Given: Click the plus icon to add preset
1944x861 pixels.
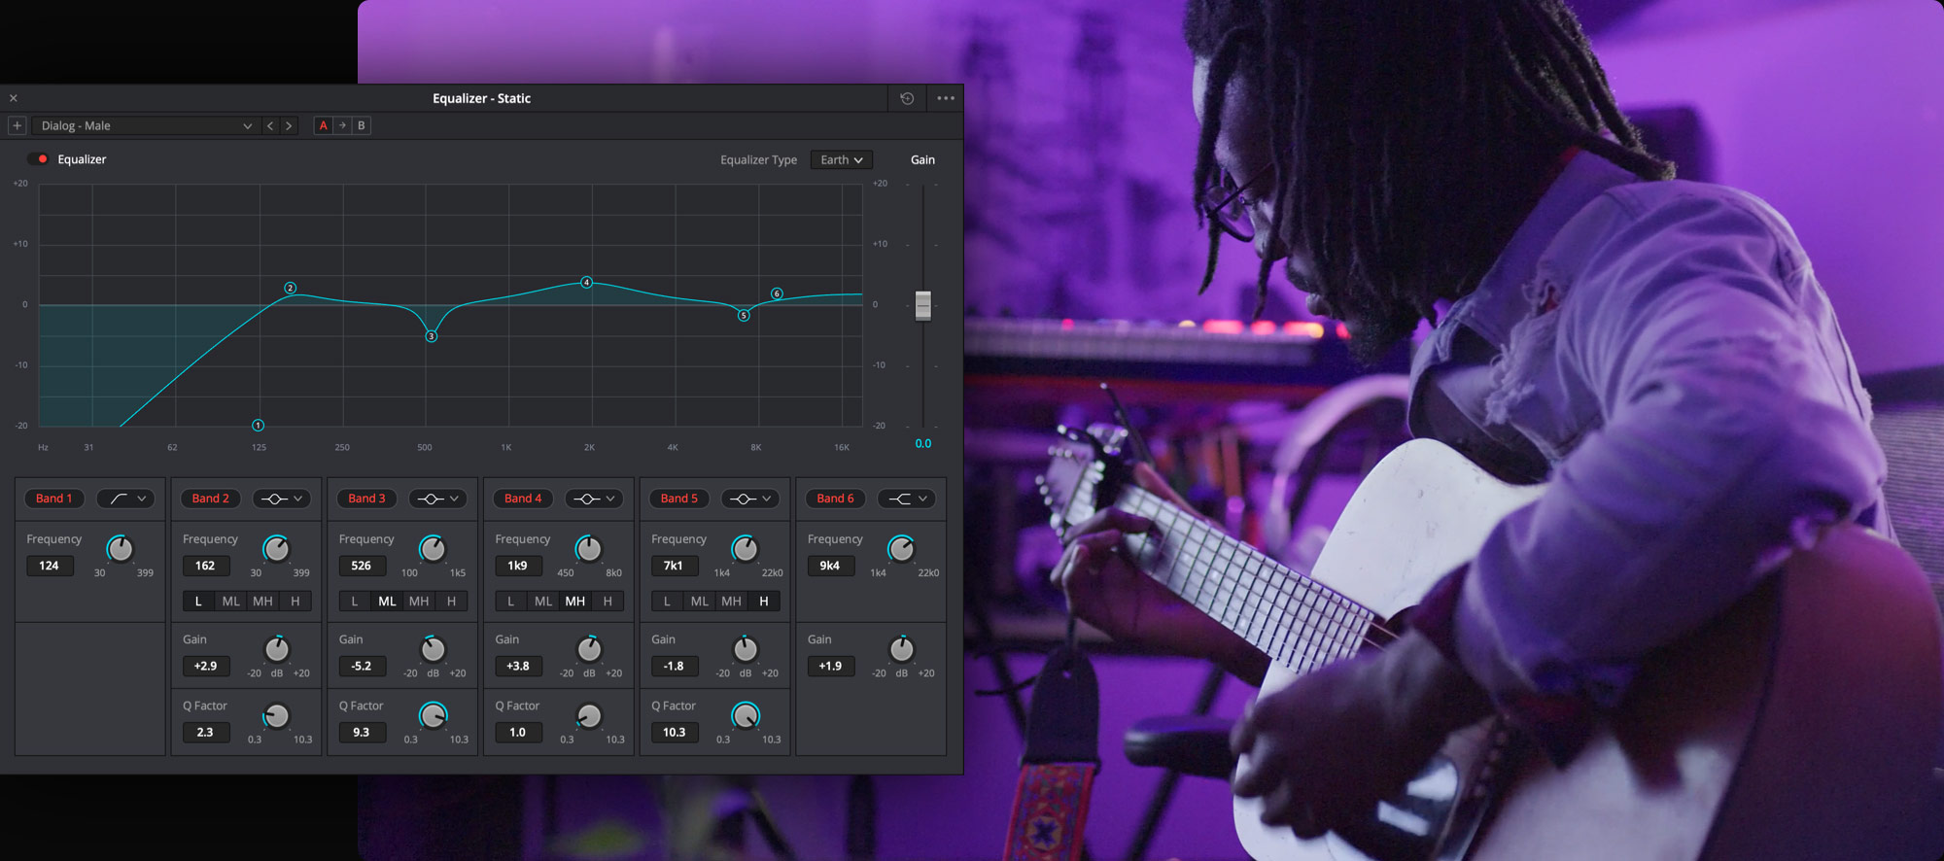Looking at the screenshot, I should click(x=17, y=125).
